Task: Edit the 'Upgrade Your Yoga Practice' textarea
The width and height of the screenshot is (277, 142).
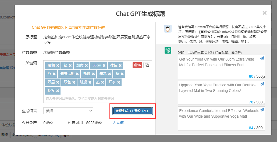Action: pos(221,93)
